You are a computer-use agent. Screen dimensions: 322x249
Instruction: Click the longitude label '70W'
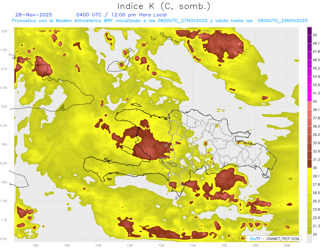[x=224, y=246]
